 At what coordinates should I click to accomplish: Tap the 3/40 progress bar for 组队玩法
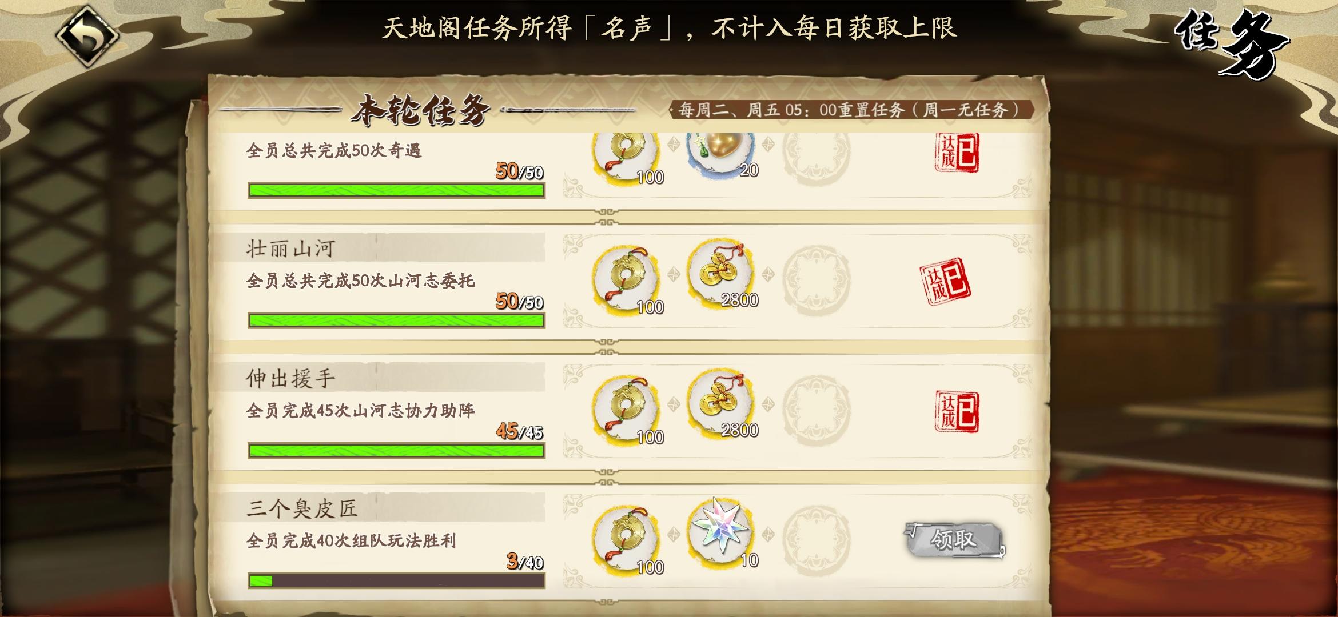click(x=396, y=581)
